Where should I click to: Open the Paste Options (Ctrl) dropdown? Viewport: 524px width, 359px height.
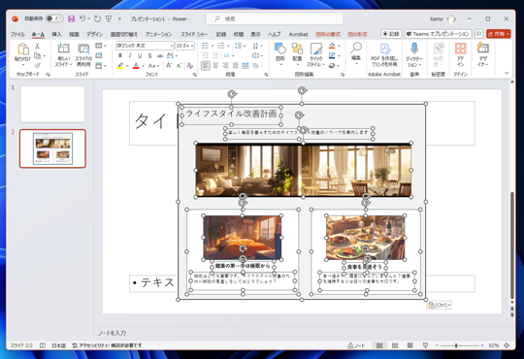(440, 305)
